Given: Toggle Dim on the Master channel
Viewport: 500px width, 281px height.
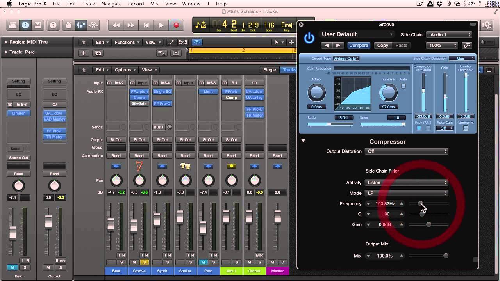Looking at the screenshot, I should [x=283, y=262].
